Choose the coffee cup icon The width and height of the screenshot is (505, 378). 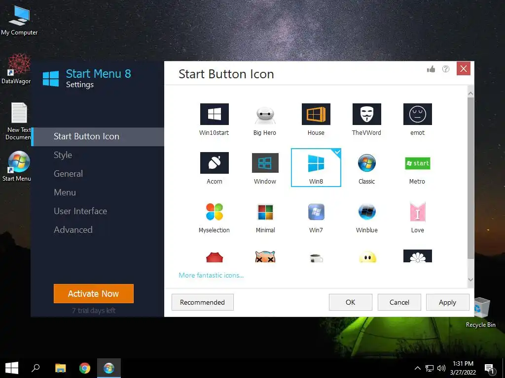(316, 258)
